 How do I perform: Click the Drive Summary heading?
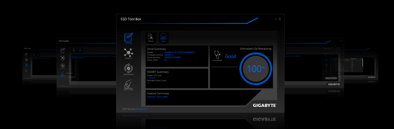[157, 49]
